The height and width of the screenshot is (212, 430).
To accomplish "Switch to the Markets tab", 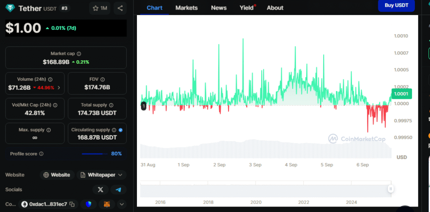I will coord(186,8).
